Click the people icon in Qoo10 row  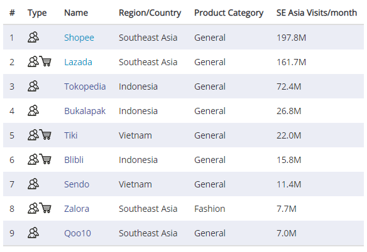coord(33,233)
